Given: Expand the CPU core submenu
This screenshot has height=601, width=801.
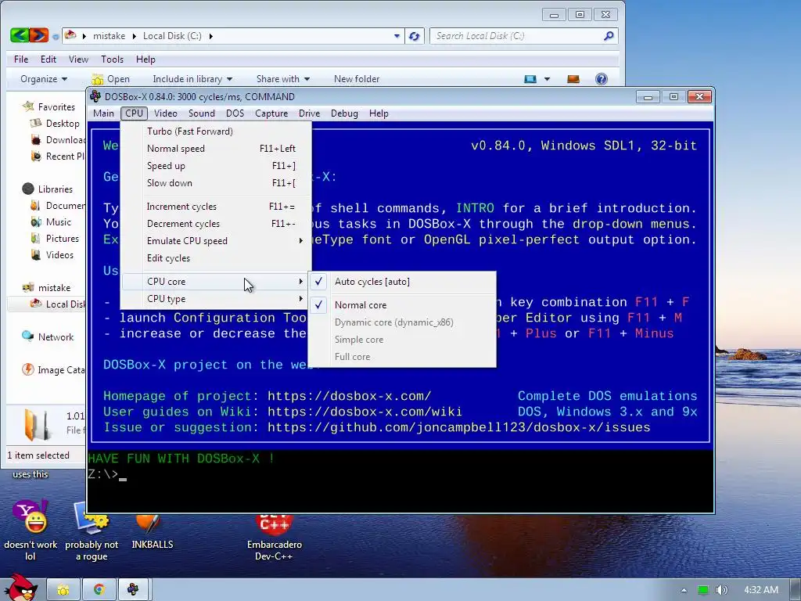Looking at the screenshot, I should (216, 282).
